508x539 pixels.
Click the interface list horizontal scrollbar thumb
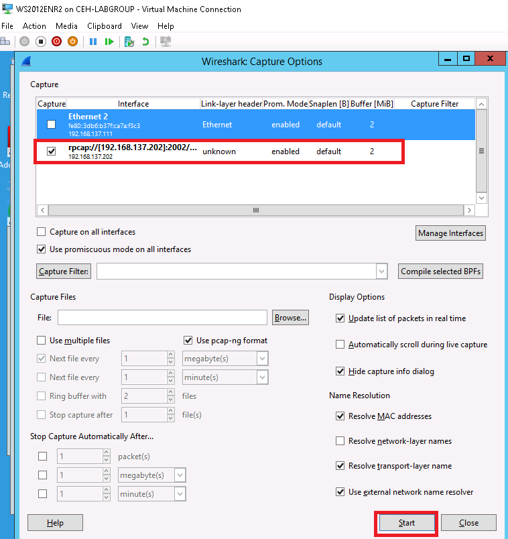coord(256,210)
